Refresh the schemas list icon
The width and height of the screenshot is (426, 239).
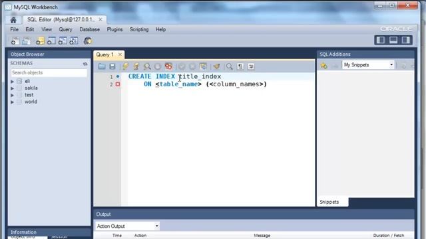point(85,64)
